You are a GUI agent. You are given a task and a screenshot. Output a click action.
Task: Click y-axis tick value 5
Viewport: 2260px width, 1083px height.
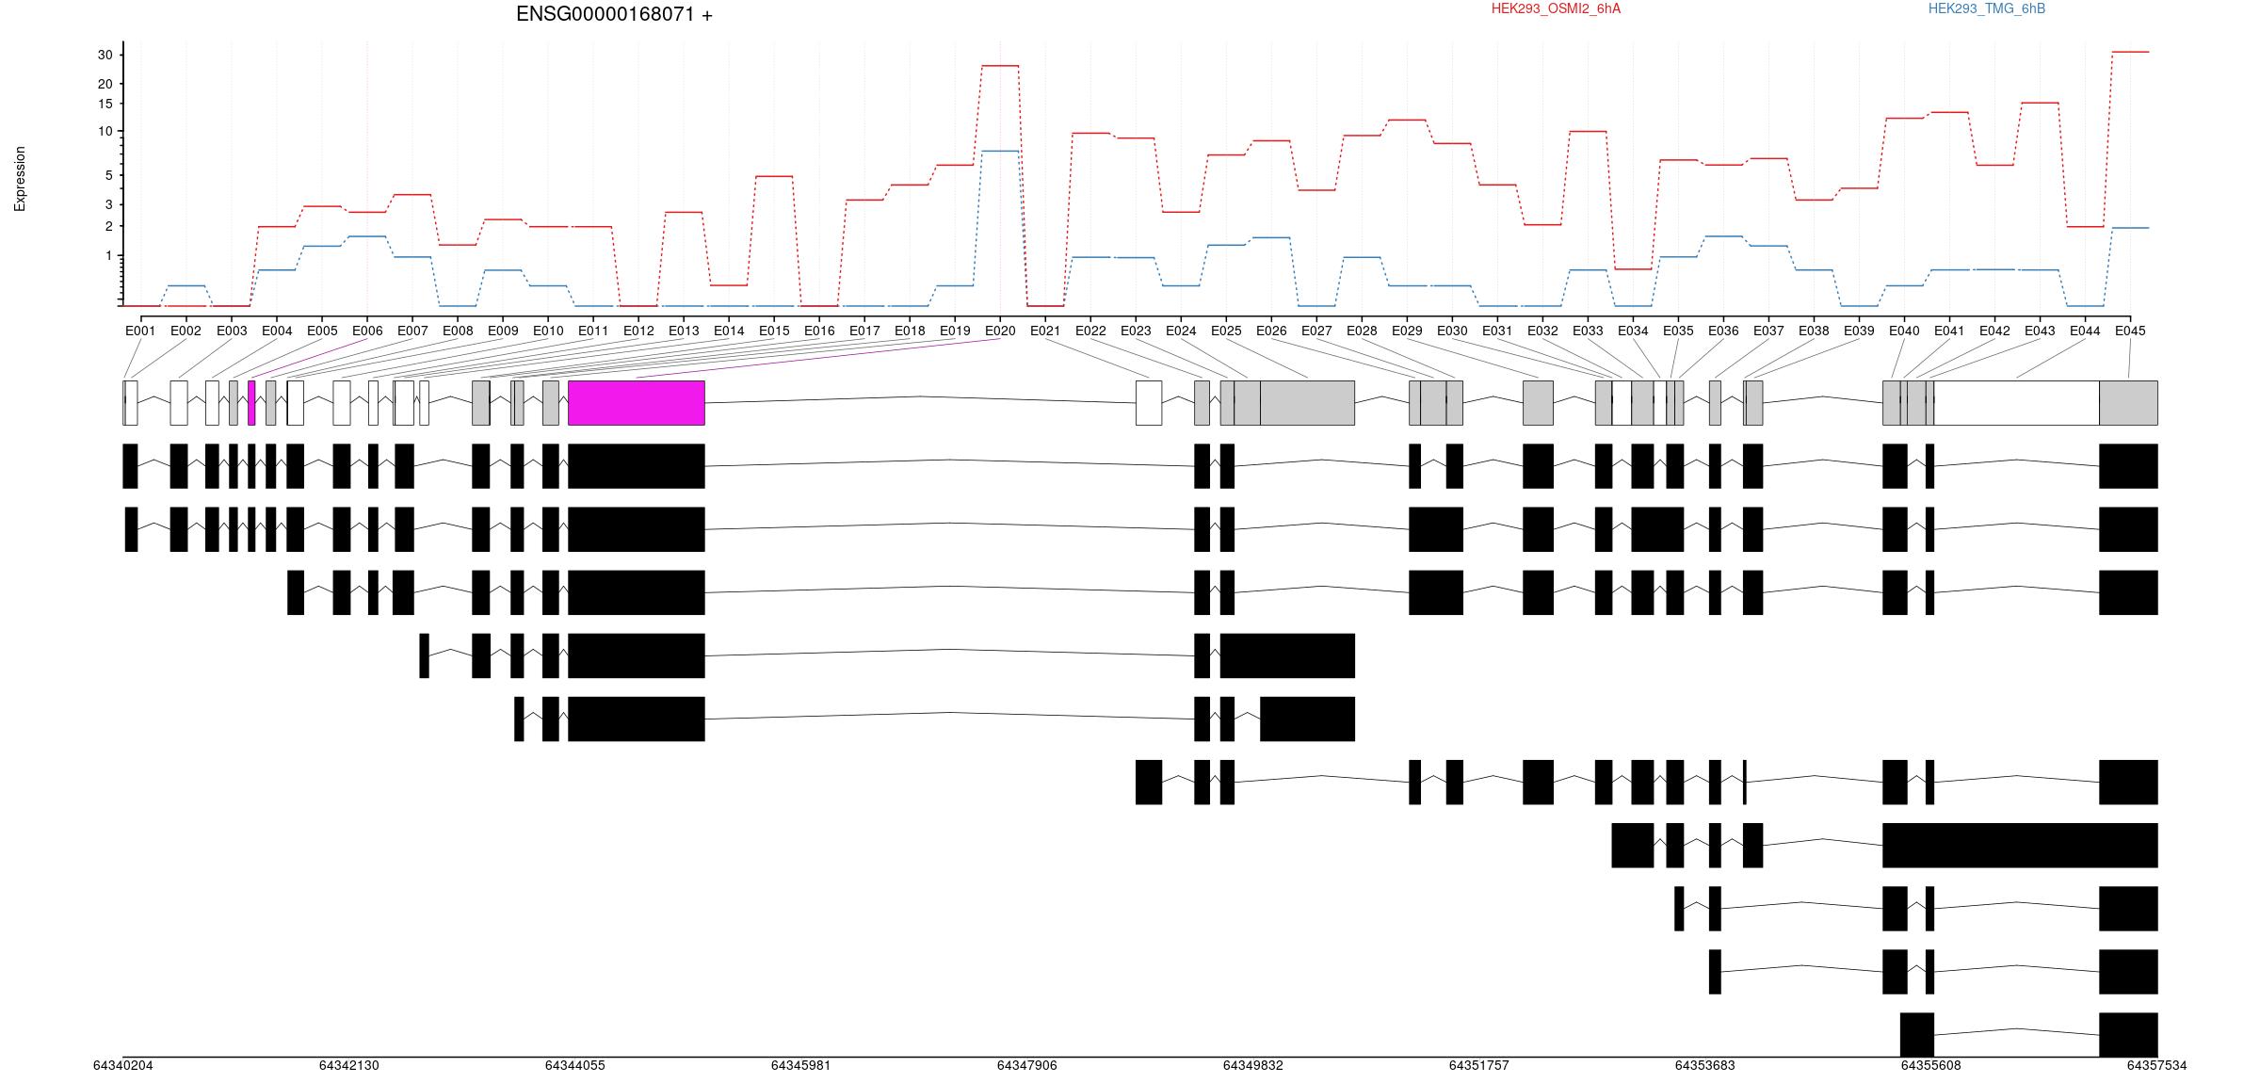[108, 175]
